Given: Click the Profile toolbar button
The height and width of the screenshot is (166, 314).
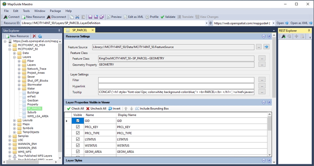Looking at the screenshot, I should 152,17.
